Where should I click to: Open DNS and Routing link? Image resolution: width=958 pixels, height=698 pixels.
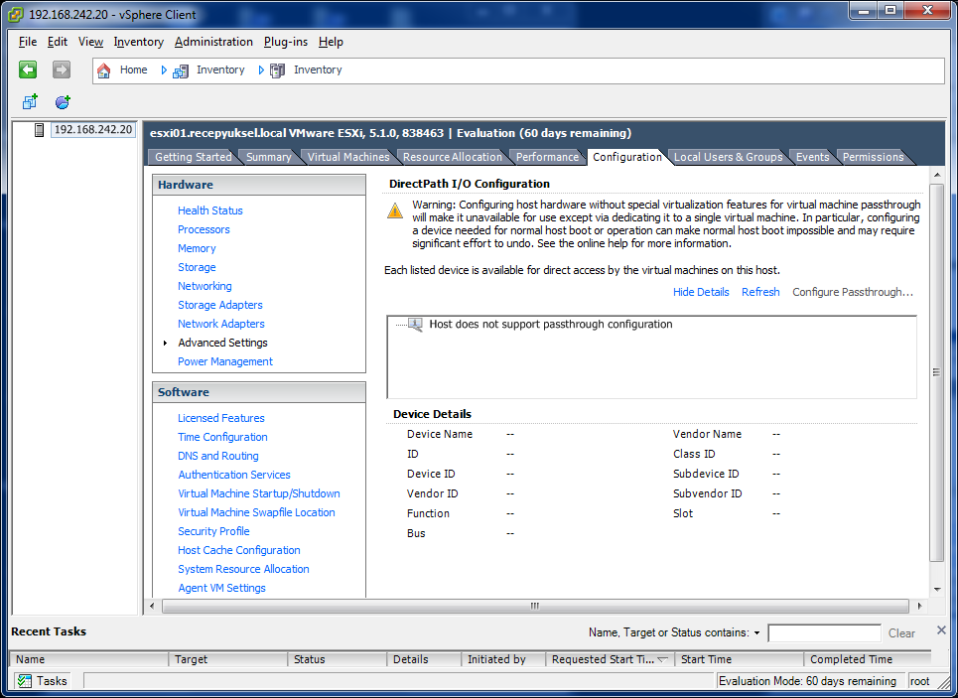[218, 456]
